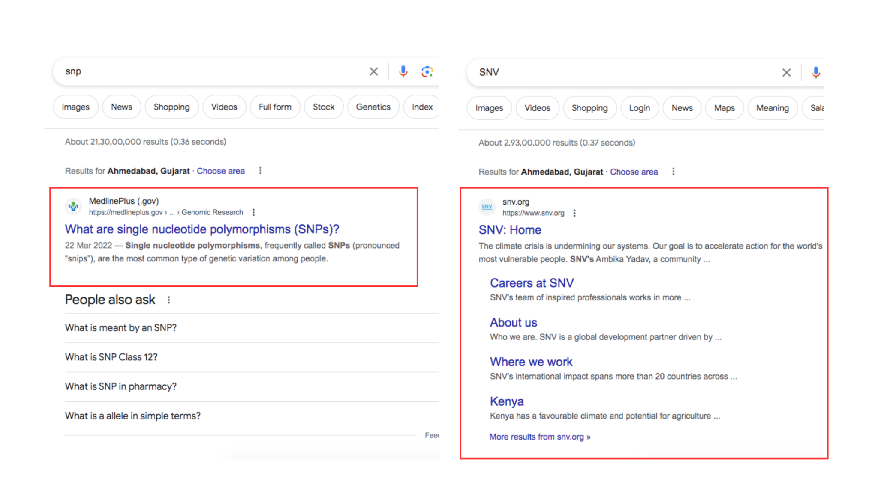Expand 'What is a allele in simple terms?'
The height and width of the screenshot is (493, 878).
pyautogui.click(x=133, y=416)
